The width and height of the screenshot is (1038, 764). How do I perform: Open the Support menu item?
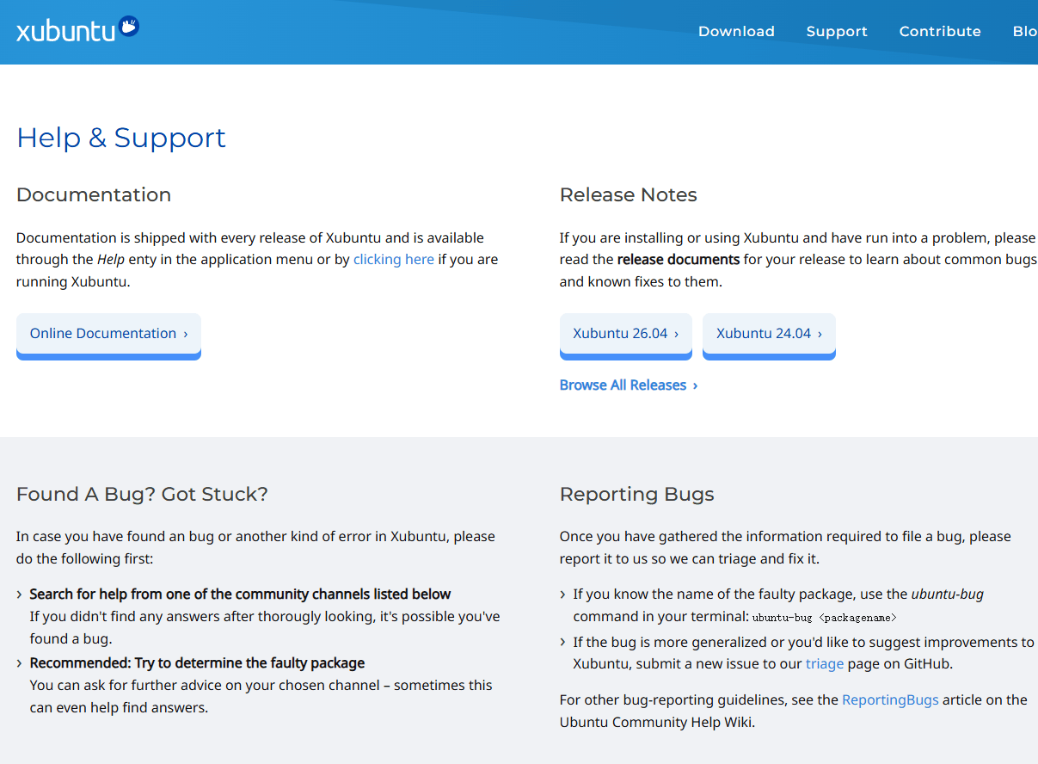tap(837, 31)
